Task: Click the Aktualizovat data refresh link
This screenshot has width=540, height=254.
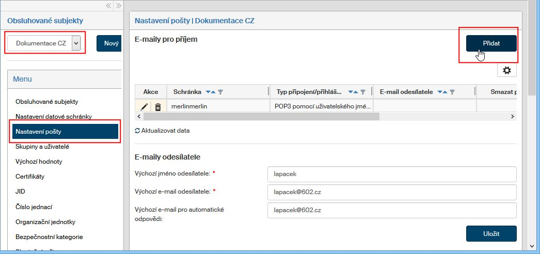Action: [162, 131]
